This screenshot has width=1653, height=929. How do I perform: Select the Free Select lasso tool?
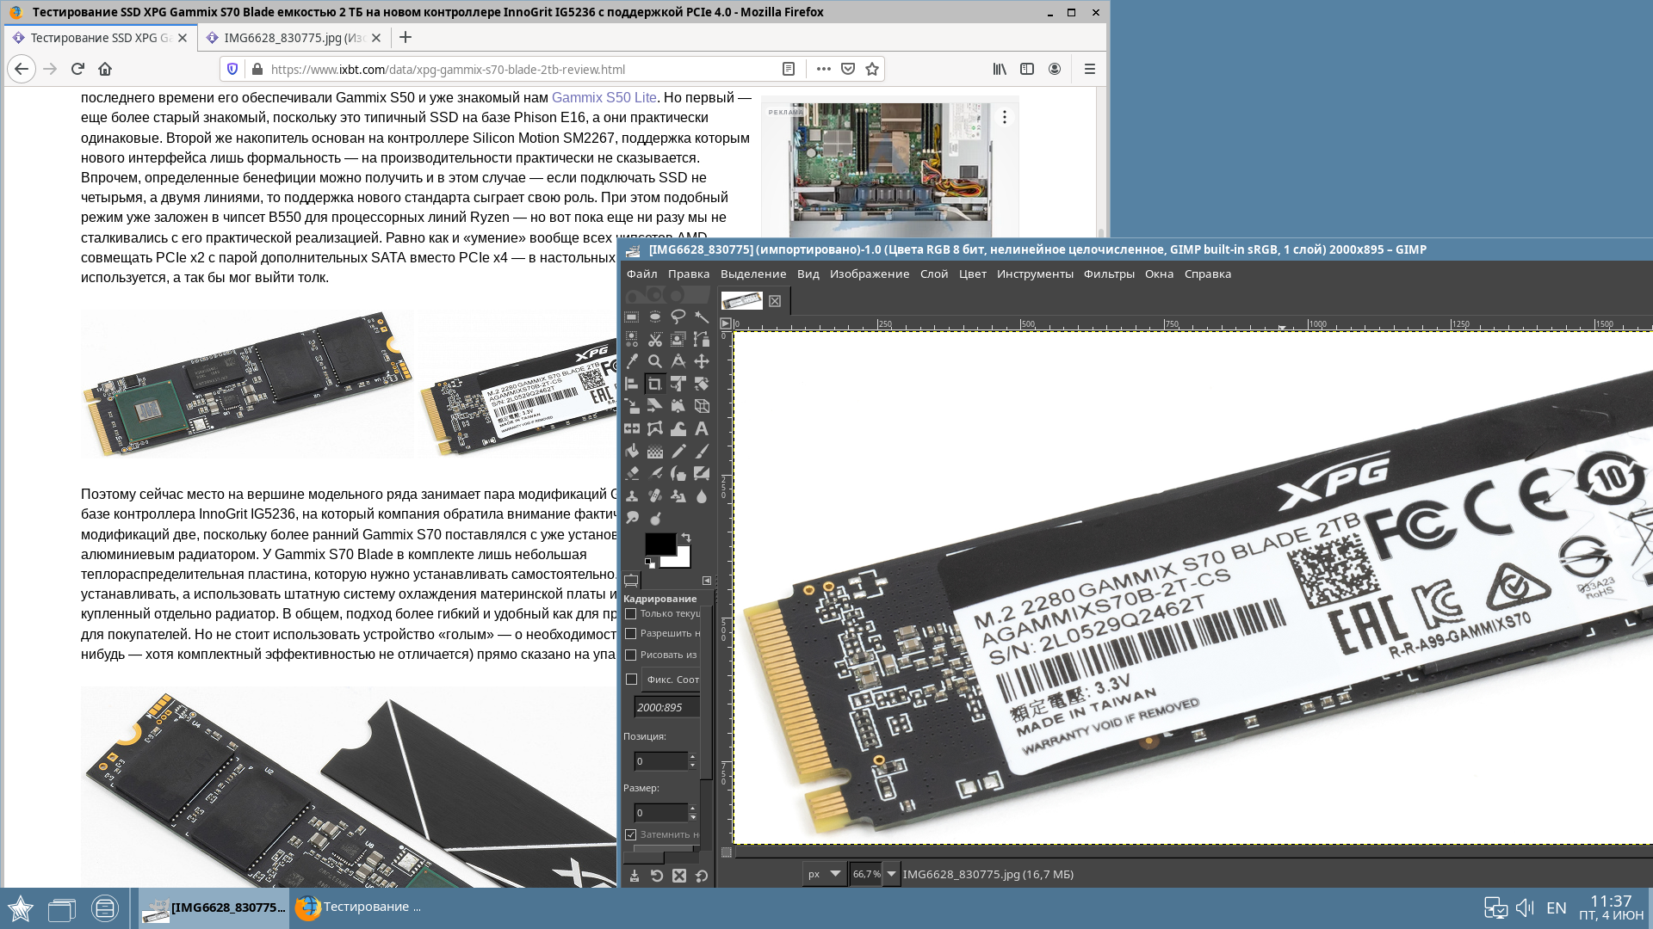678,317
